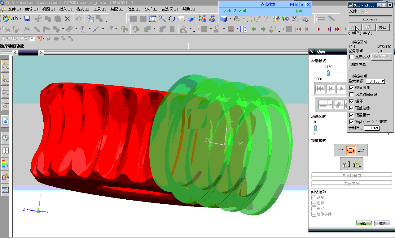Click the 点击搜索 search field
The height and width of the screenshot is (238, 395).
click(x=268, y=5)
